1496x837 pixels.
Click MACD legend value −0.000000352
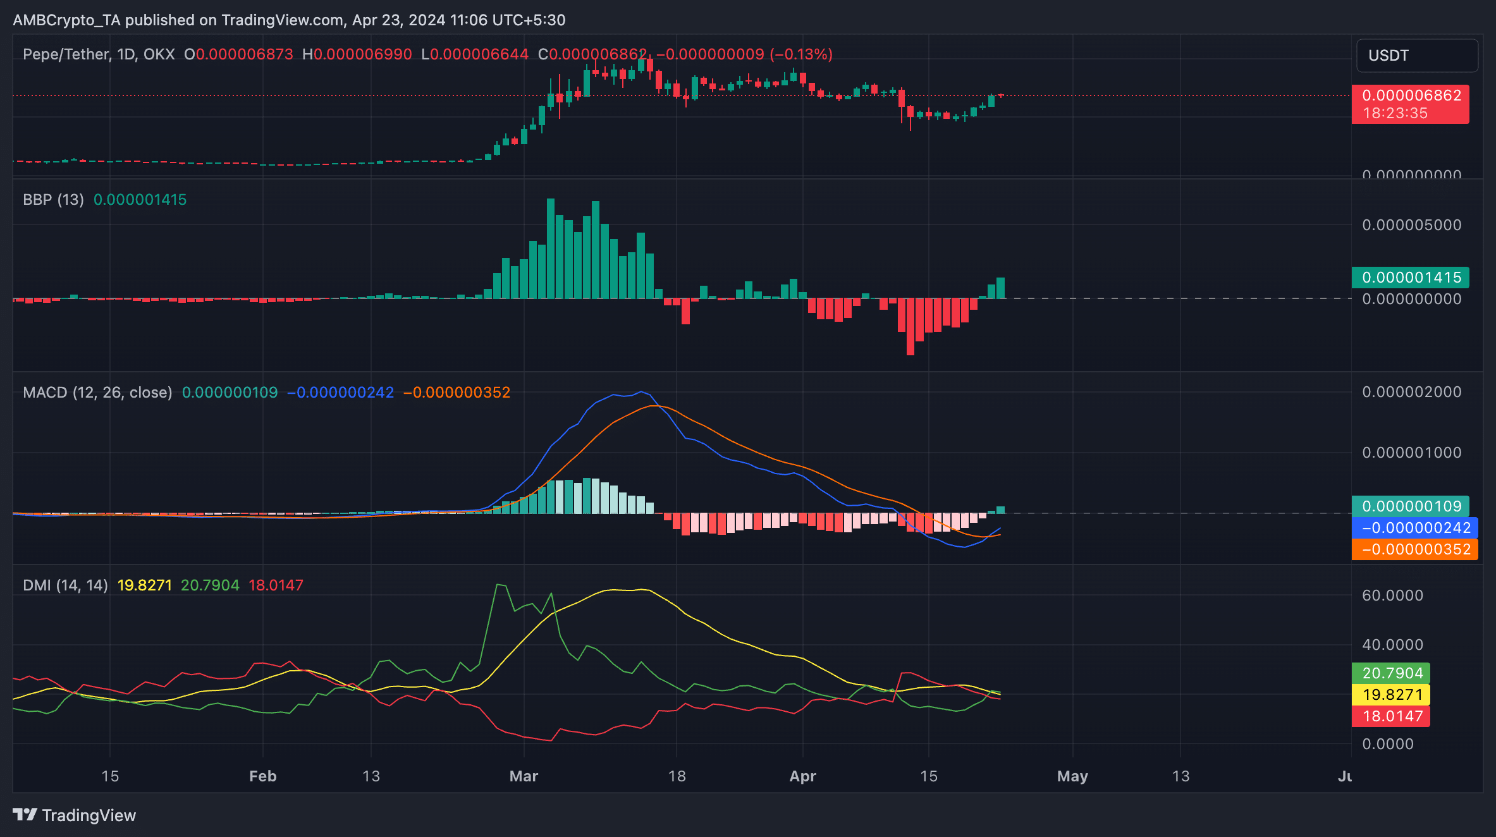[x=457, y=393]
